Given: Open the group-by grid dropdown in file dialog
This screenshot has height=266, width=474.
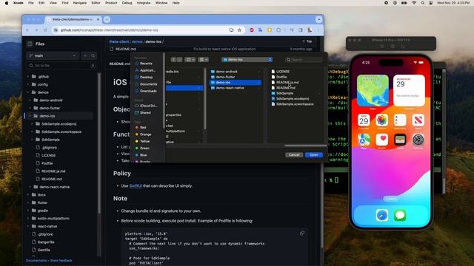Looking at the screenshot, I should click(203, 60).
